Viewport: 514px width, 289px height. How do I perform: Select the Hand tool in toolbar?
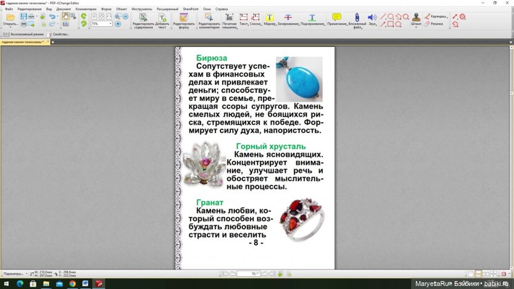pyautogui.click(x=66, y=16)
